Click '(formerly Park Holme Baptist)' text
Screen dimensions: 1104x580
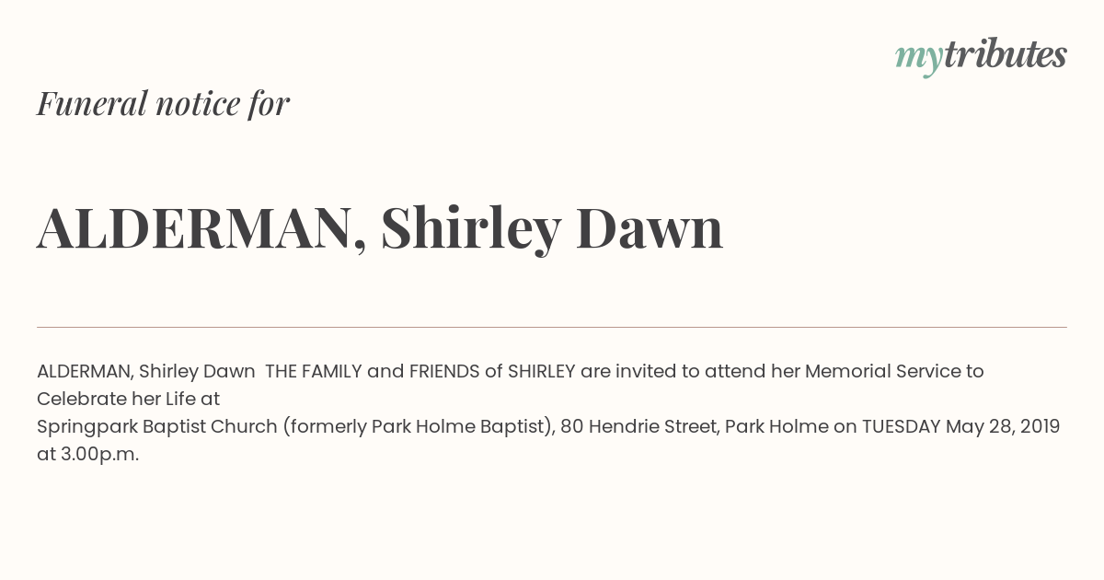point(419,427)
